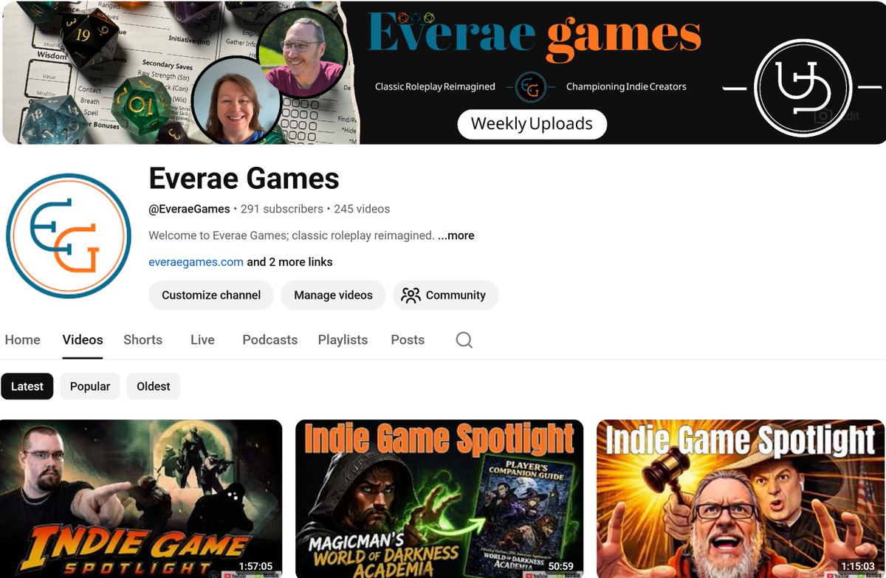The height and width of the screenshot is (578, 886).
Task: Open the Playlists tab
Action: pos(343,340)
